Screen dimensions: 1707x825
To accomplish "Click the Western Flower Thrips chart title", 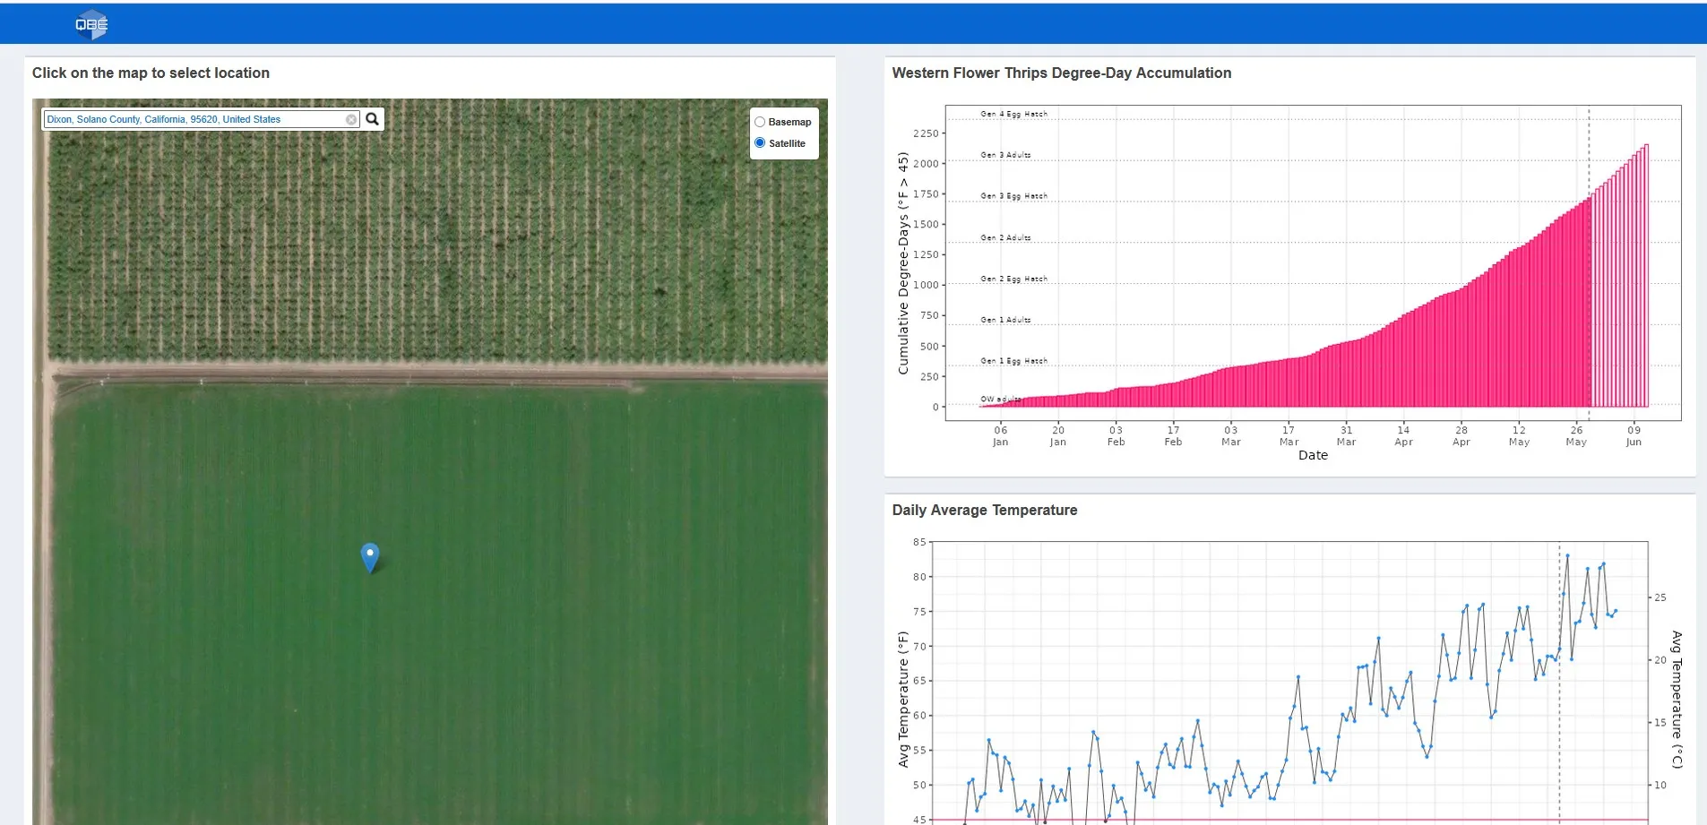I will coord(1061,73).
